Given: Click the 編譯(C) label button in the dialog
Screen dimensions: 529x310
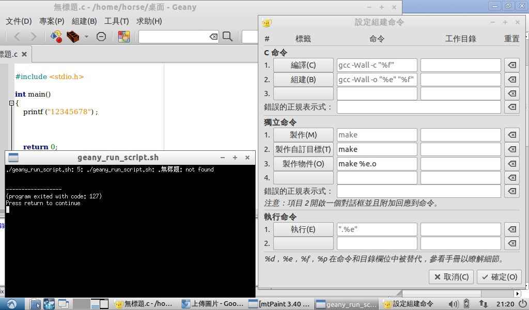Looking at the screenshot, I should tap(303, 65).
